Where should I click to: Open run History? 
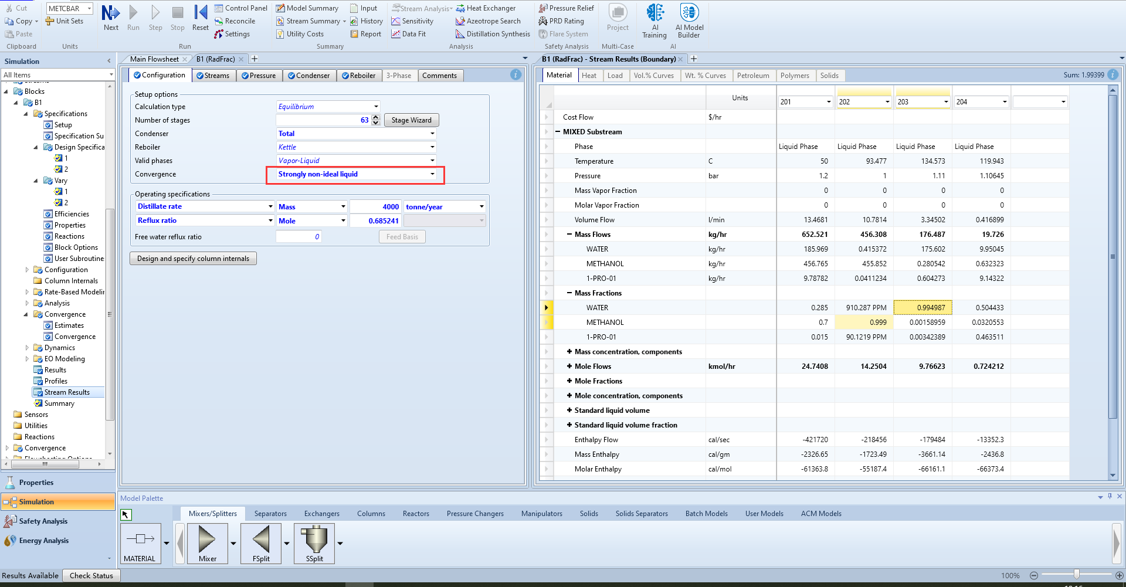coord(367,21)
